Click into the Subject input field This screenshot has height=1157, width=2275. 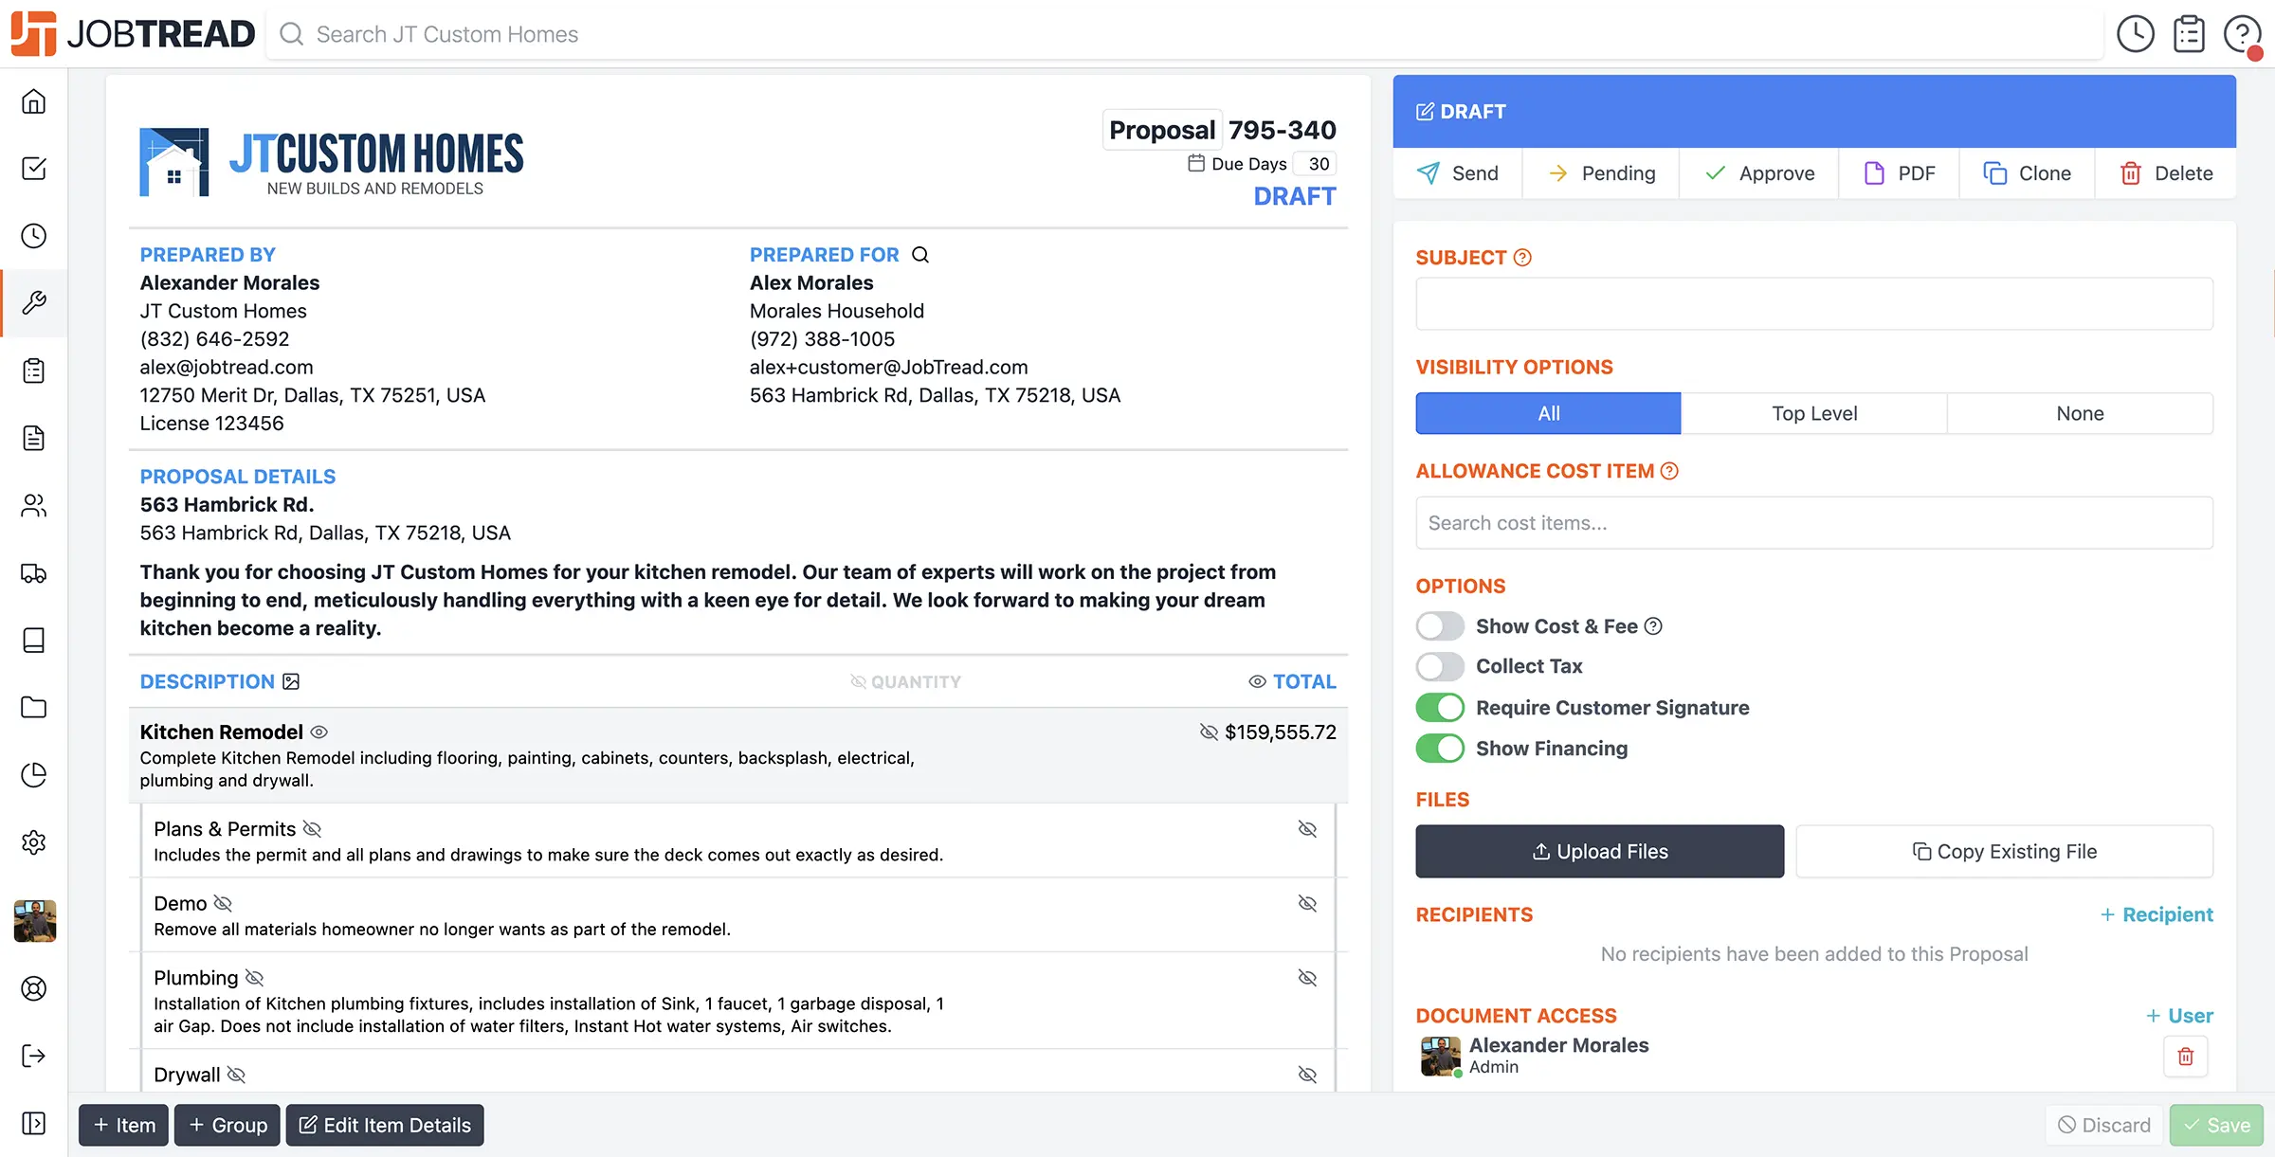coord(1813,304)
